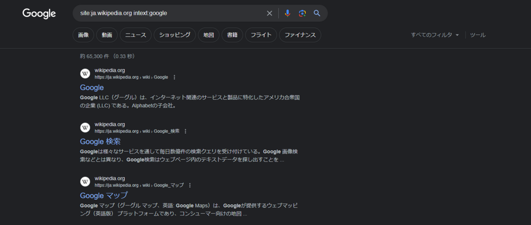Switch to the ショッピング filter tab

pyautogui.click(x=175, y=35)
